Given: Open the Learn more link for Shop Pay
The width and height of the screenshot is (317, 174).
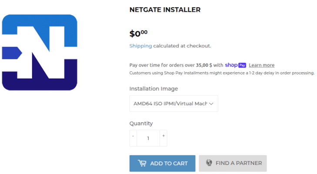Looking at the screenshot, I should click(262, 65).
